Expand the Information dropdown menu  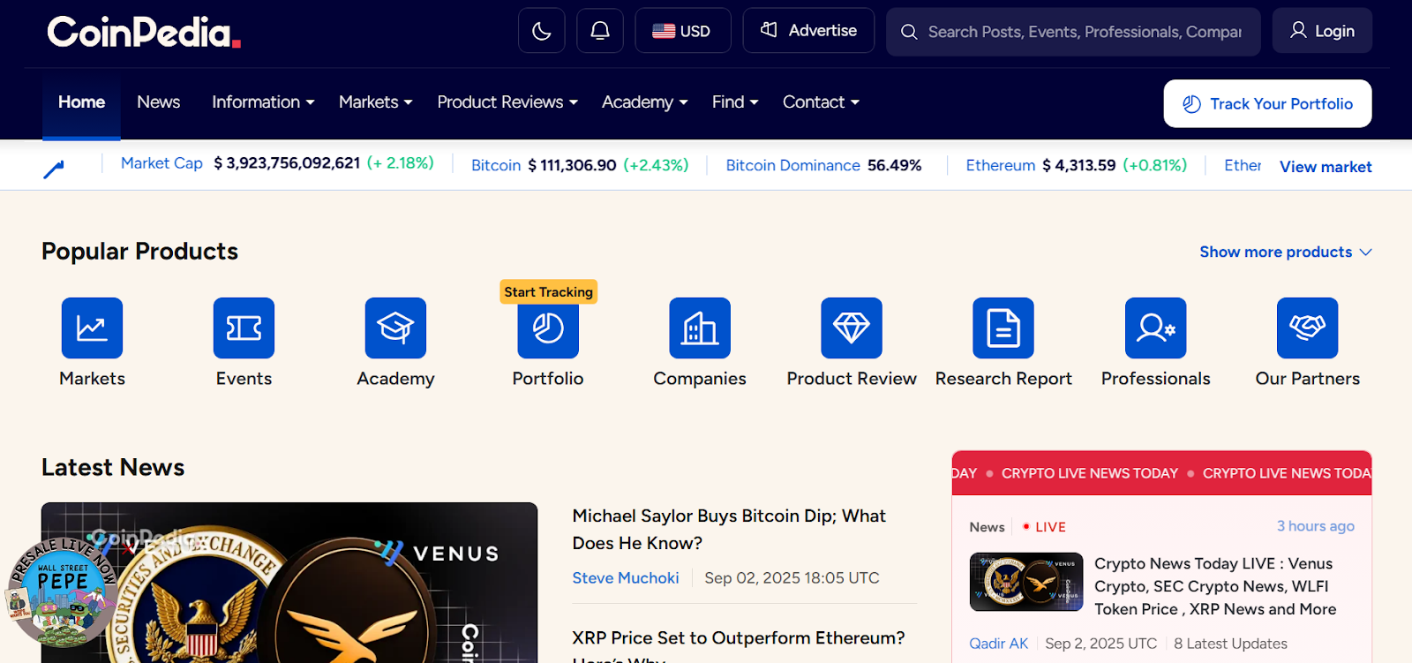(263, 102)
